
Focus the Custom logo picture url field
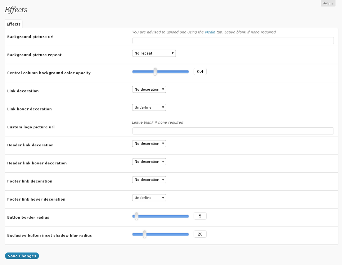click(233, 131)
